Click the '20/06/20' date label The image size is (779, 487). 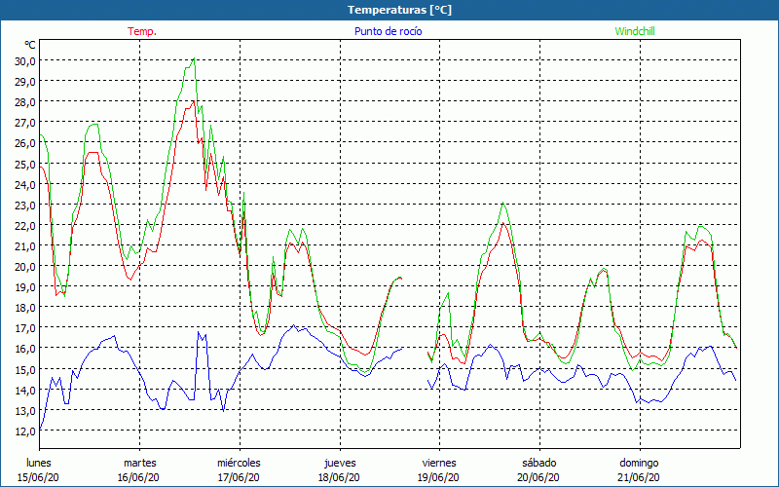pos(538,477)
